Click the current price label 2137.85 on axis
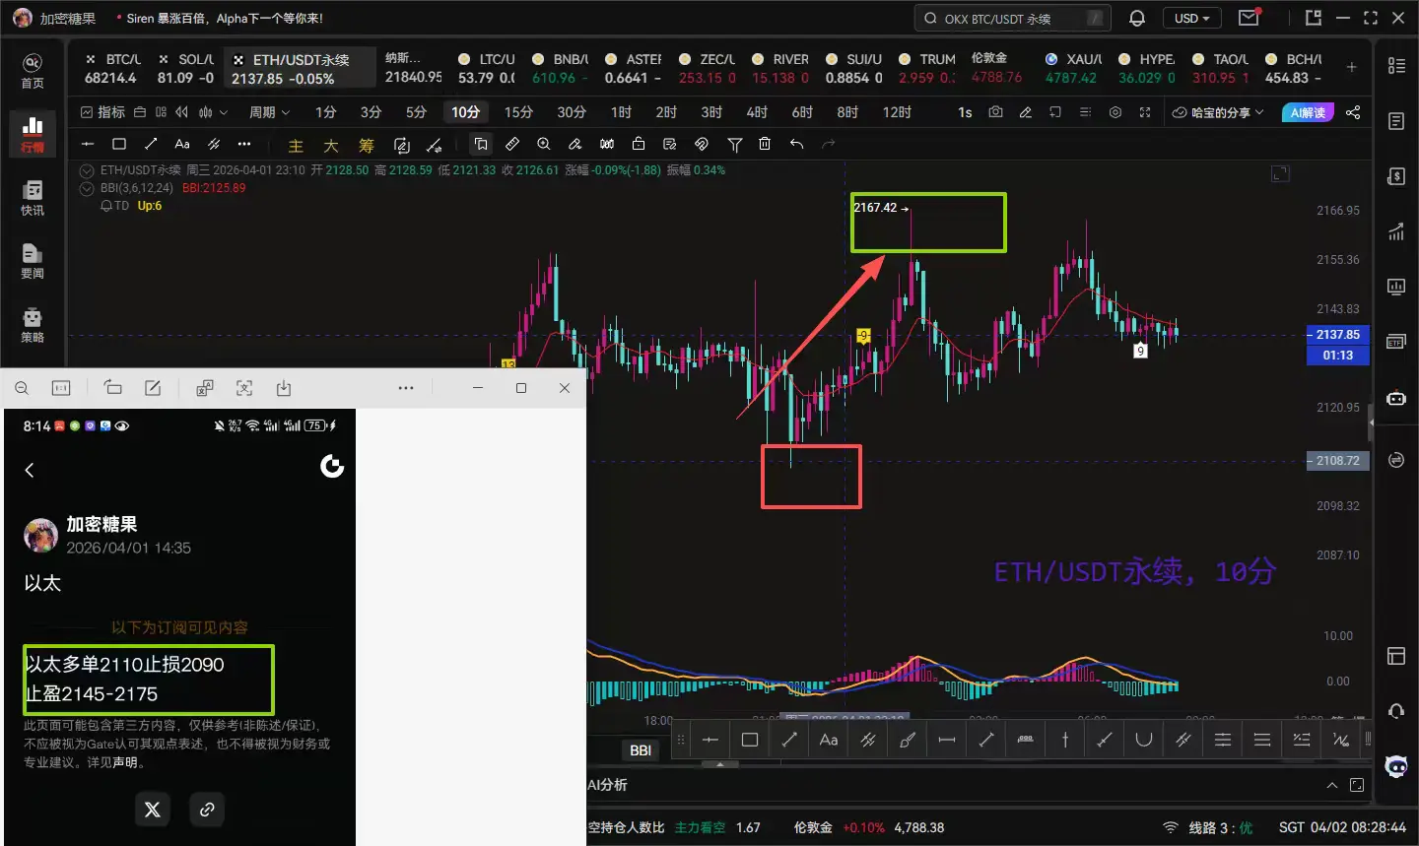 pyautogui.click(x=1337, y=335)
